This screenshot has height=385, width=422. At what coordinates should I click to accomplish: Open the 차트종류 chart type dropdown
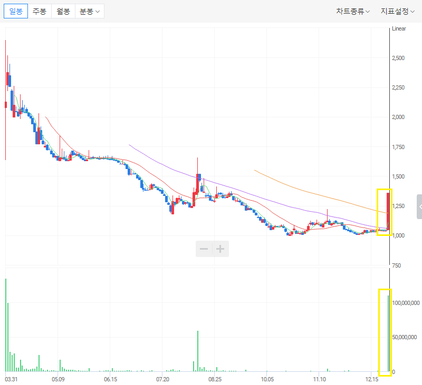(x=353, y=11)
